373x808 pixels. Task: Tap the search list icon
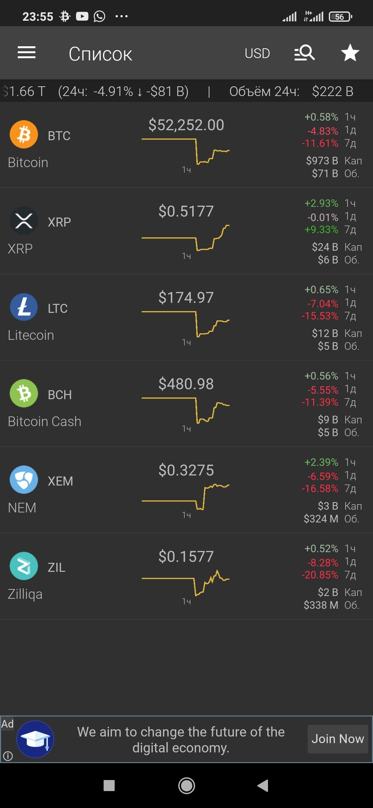[x=304, y=53]
